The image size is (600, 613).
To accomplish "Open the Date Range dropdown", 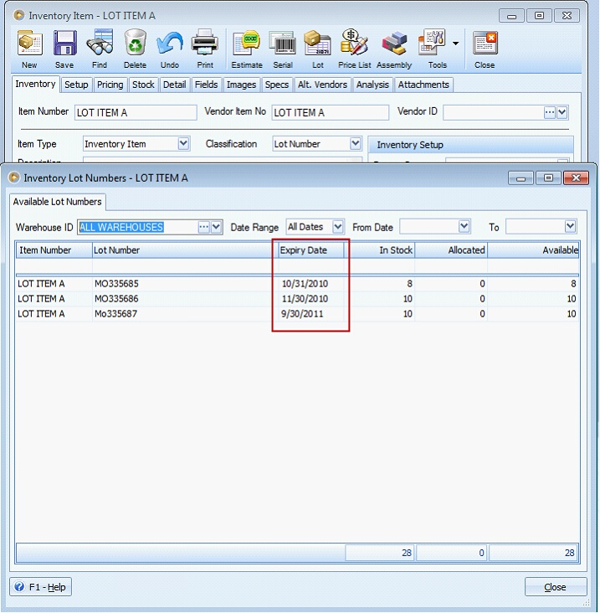I will tap(338, 227).
